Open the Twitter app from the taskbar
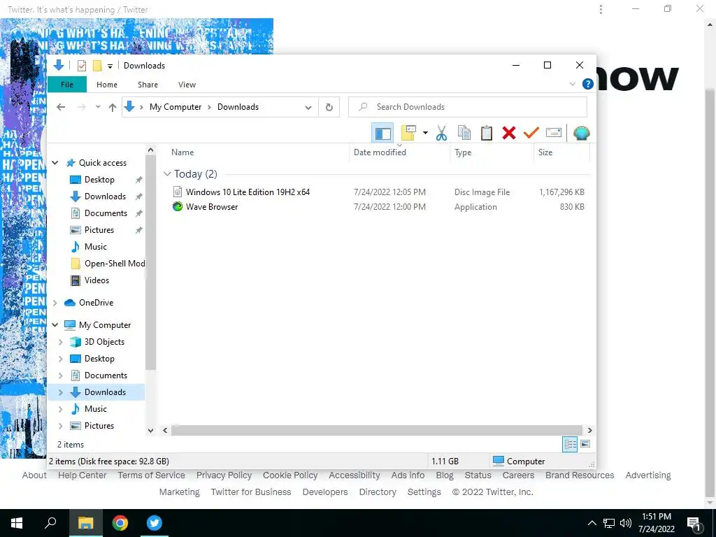The width and height of the screenshot is (716, 537). (x=155, y=523)
